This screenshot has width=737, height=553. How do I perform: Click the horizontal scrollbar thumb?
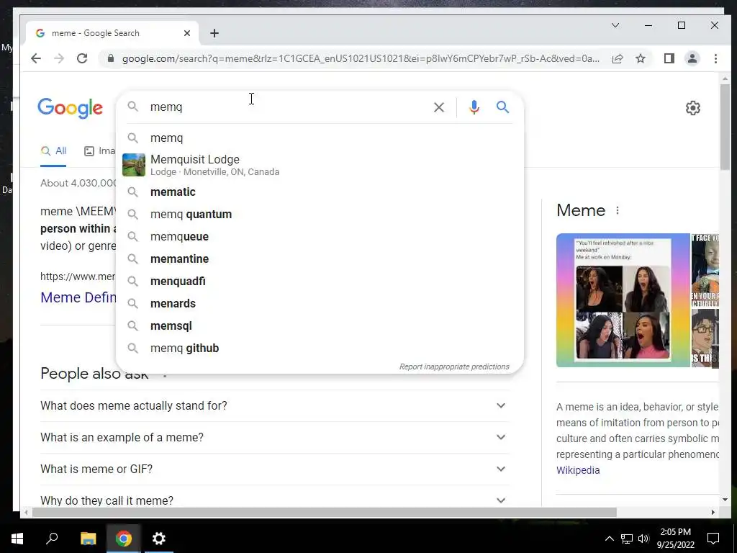coord(325,512)
